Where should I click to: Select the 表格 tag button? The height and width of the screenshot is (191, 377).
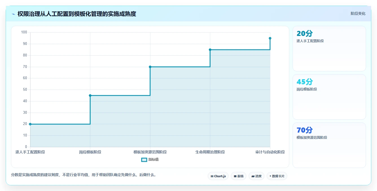coord(238,176)
